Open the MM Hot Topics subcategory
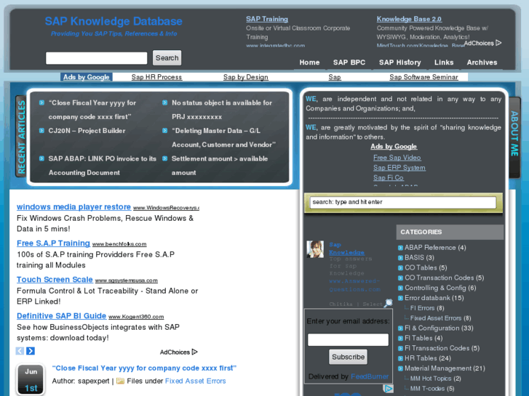 tap(436, 379)
